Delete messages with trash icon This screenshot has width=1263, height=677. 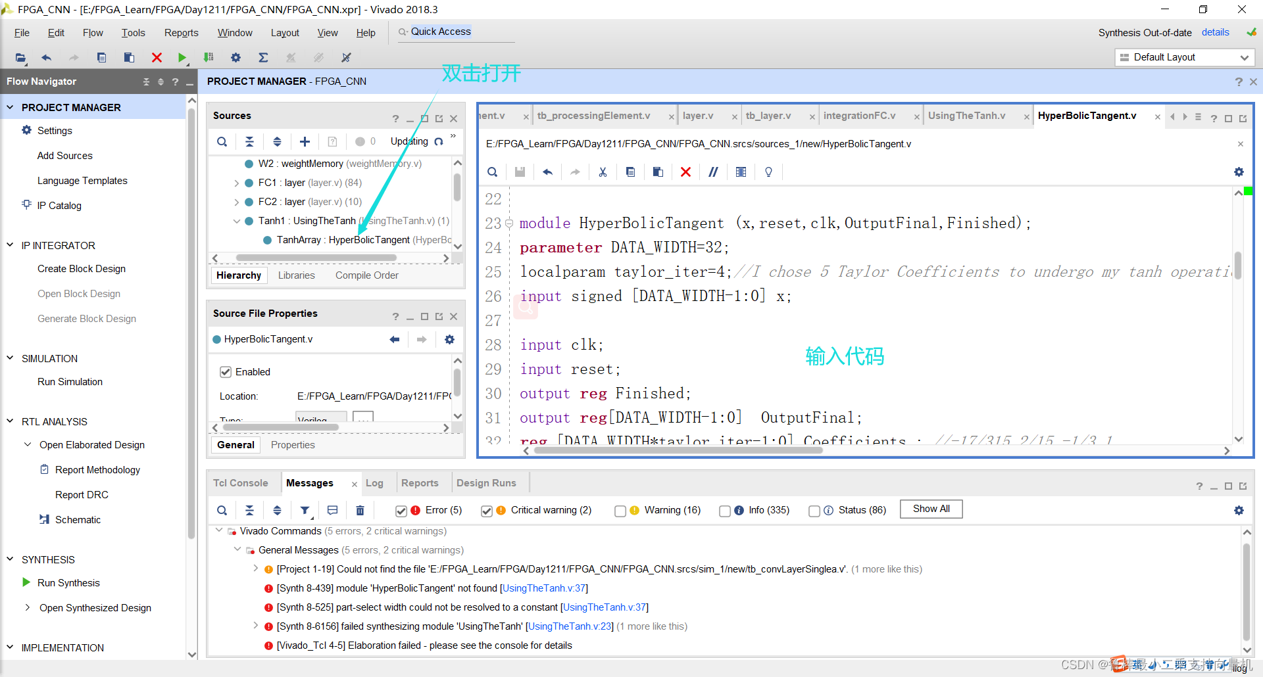coord(360,510)
